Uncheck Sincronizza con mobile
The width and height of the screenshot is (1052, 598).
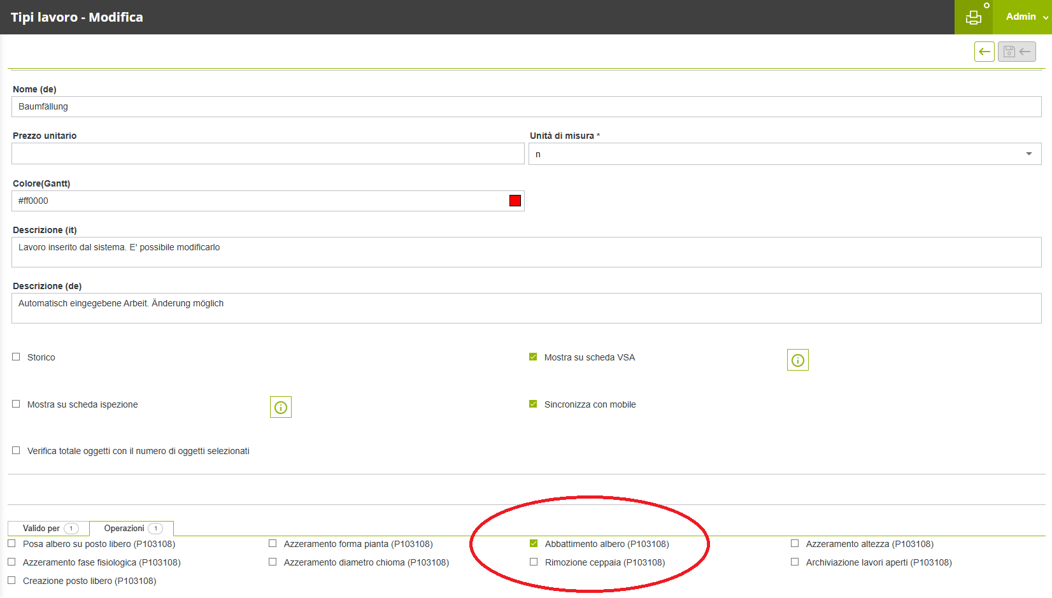(533, 404)
